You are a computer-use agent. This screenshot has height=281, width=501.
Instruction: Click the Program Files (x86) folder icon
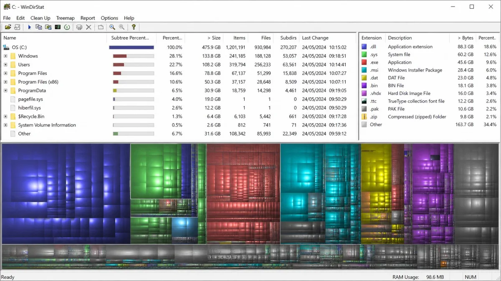click(13, 82)
